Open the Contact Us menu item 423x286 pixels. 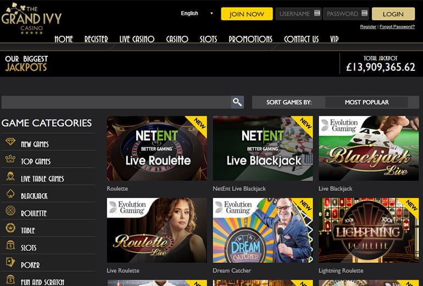click(x=301, y=39)
